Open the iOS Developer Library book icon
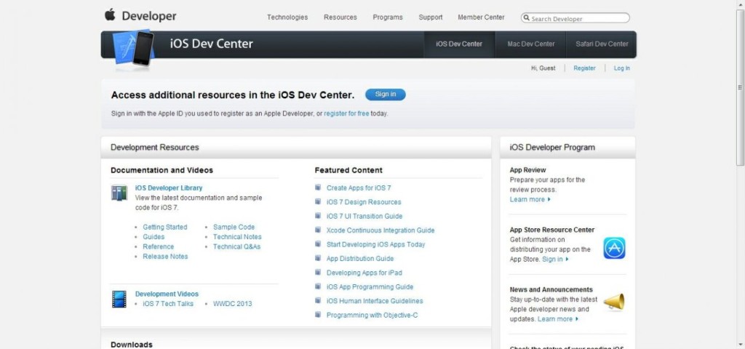The image size is (745, 349). [119, 193]
